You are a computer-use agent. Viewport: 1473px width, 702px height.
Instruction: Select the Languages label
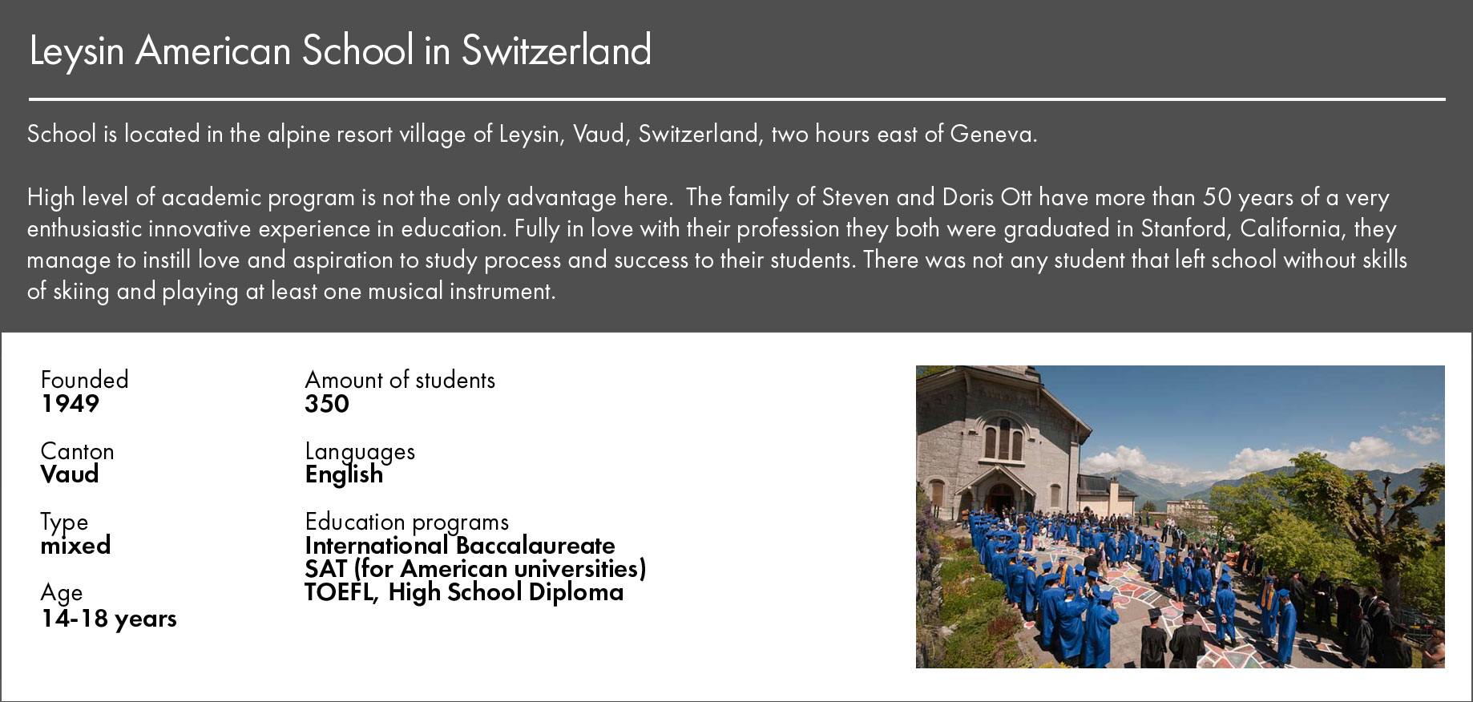click(360, 453)
